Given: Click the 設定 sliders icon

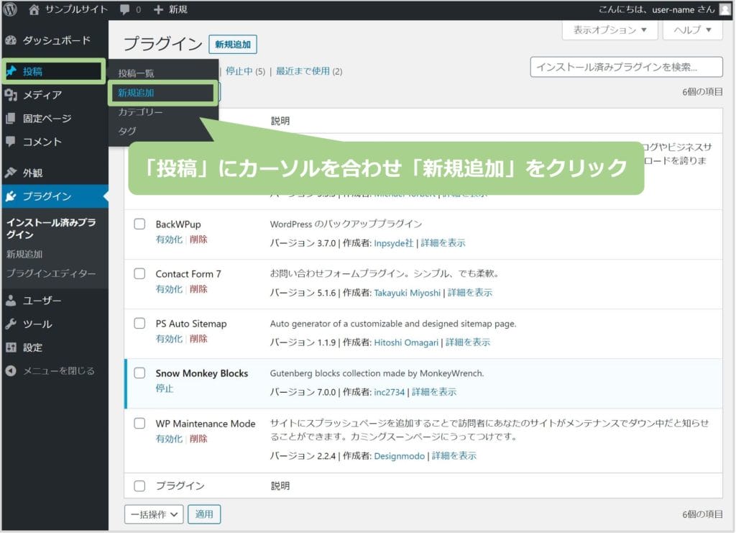Looking at the screenshot, I should (11, 347).
